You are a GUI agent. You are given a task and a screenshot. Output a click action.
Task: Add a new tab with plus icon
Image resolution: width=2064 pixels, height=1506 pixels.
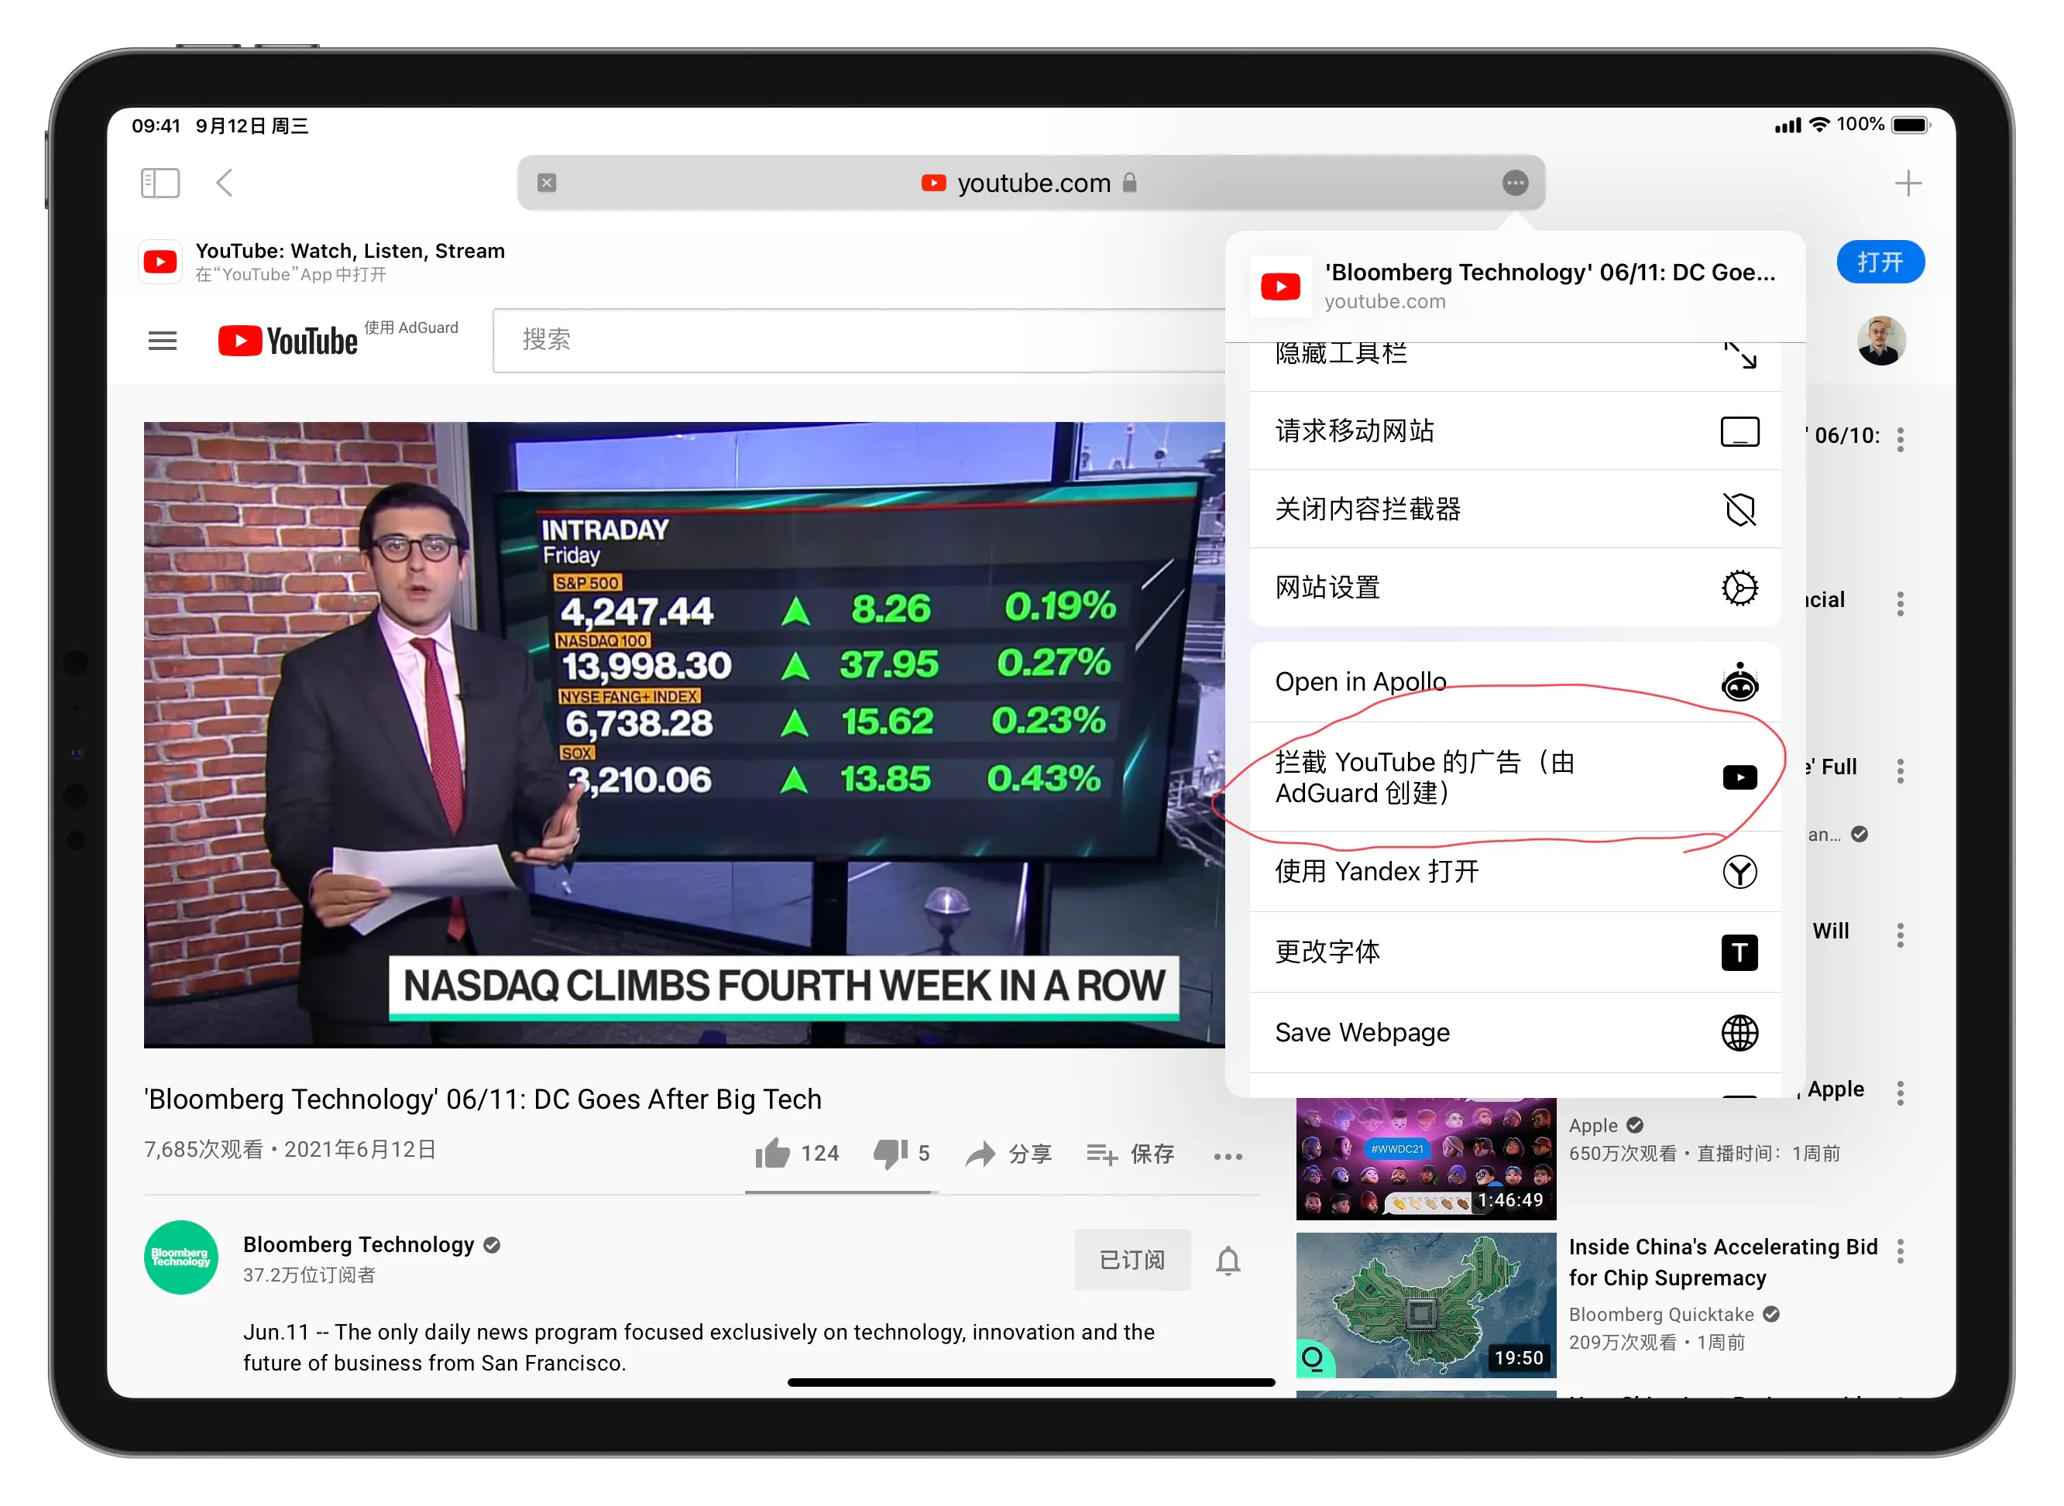(x=1908, y=184)
